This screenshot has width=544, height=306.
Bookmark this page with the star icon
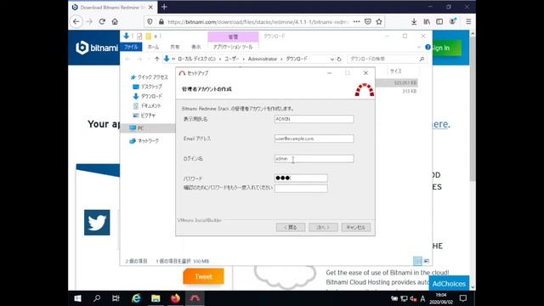click(x=379, y=21)
